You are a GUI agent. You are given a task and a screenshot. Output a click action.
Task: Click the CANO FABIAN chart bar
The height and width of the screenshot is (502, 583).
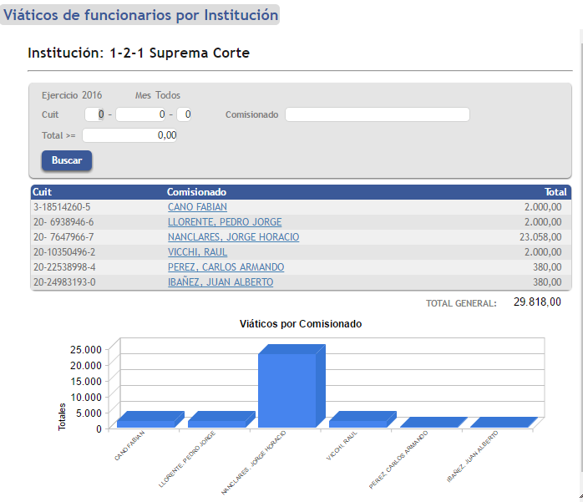146,423
